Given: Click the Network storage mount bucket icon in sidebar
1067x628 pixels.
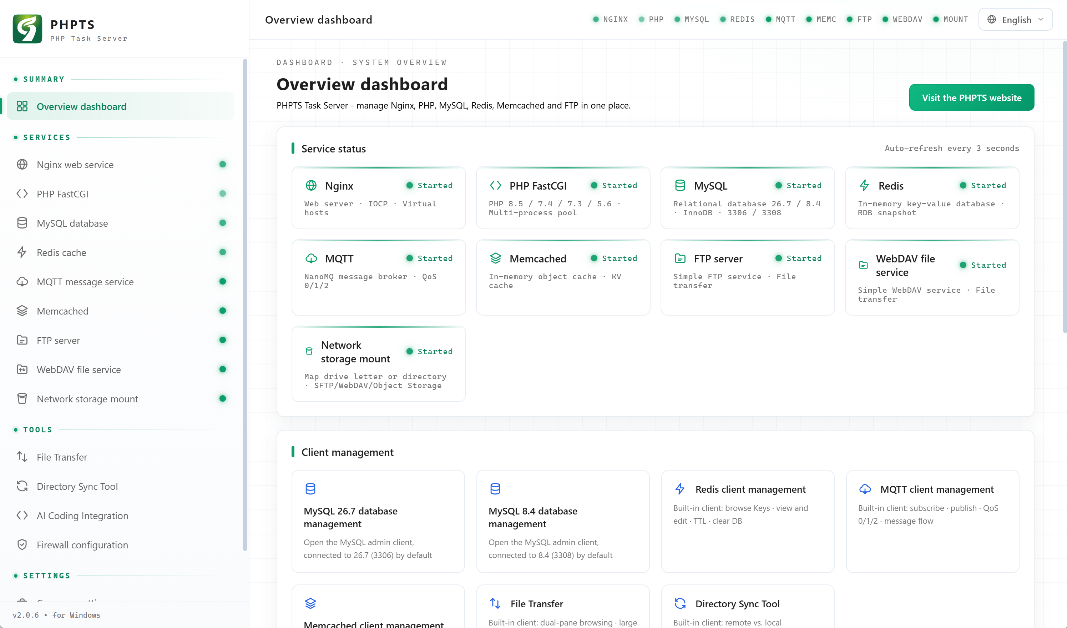Looking at the screenshot, I should pos(22,398).
